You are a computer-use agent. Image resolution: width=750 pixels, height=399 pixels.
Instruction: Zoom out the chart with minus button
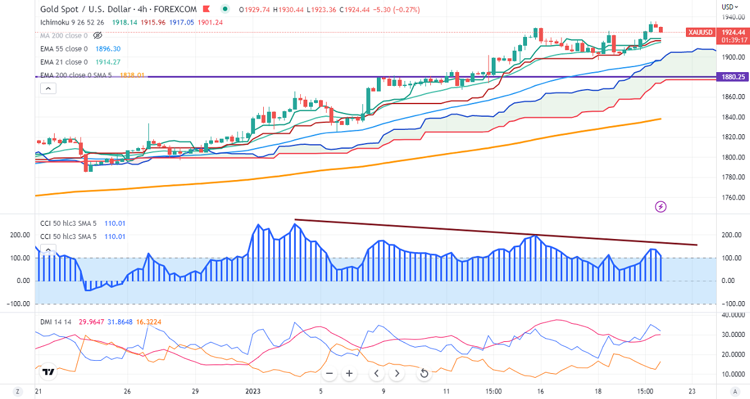pos(329,373)
